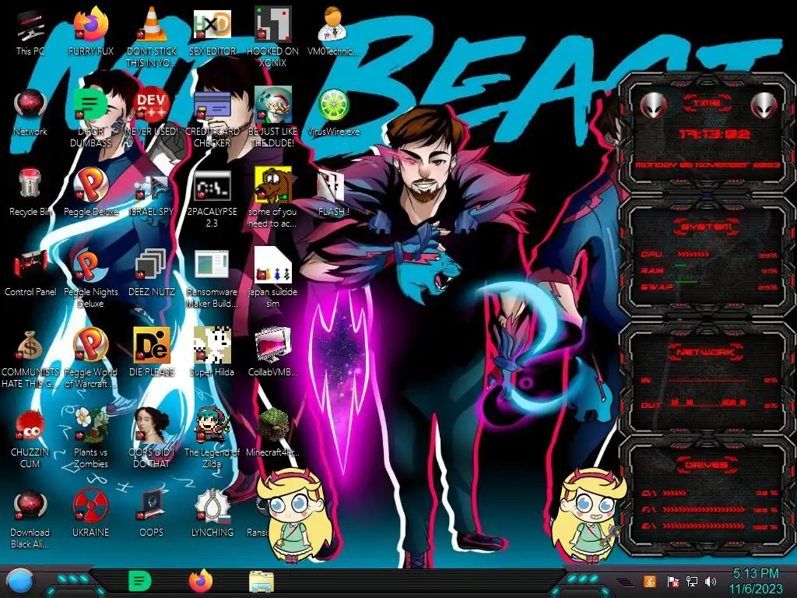Viewport: 797px width, 598px height.
Task: Launch Firefox from the taskbar
Action: tap(202, 581)
